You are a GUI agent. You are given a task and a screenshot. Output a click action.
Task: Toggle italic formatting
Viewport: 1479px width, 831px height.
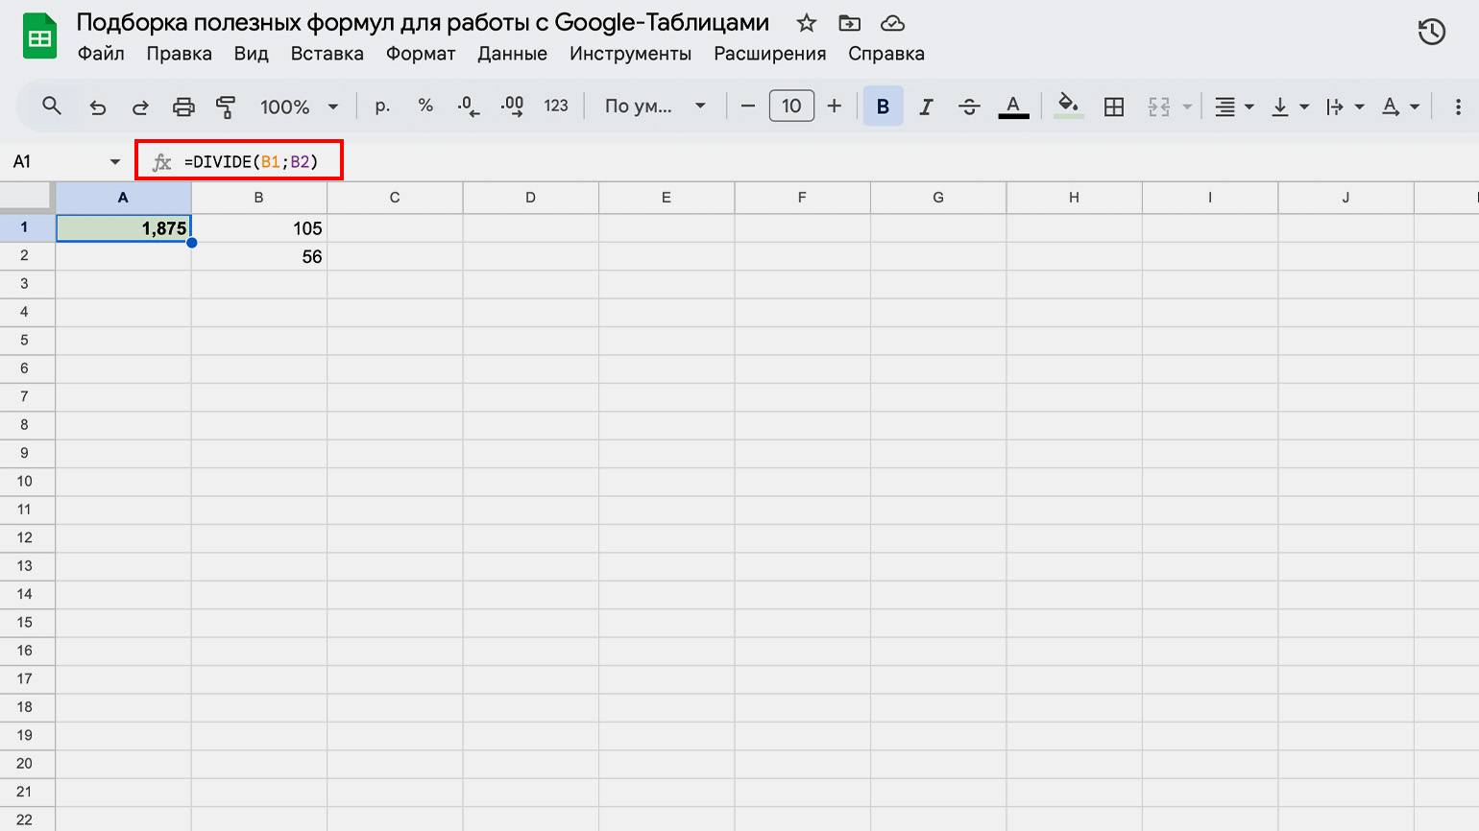(x=926, y=107)
